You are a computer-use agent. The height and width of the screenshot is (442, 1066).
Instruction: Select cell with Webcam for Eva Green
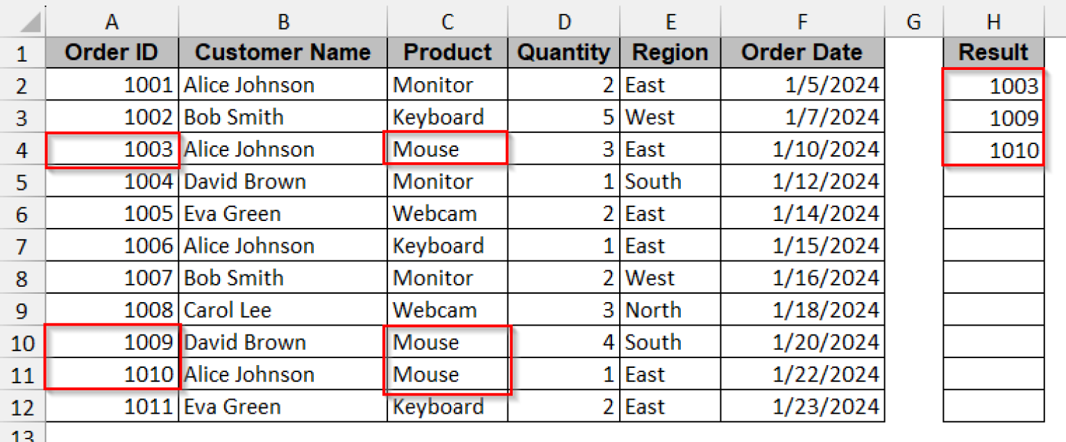point(446,213)
